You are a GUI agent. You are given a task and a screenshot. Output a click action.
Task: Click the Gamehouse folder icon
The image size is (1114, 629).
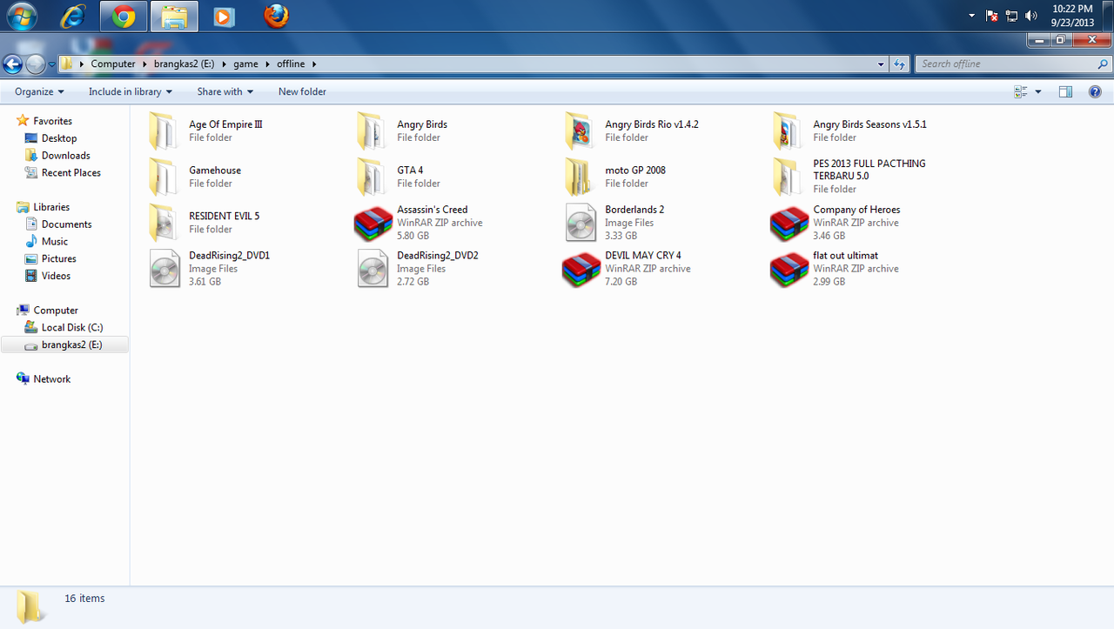(x=163, y=177)
